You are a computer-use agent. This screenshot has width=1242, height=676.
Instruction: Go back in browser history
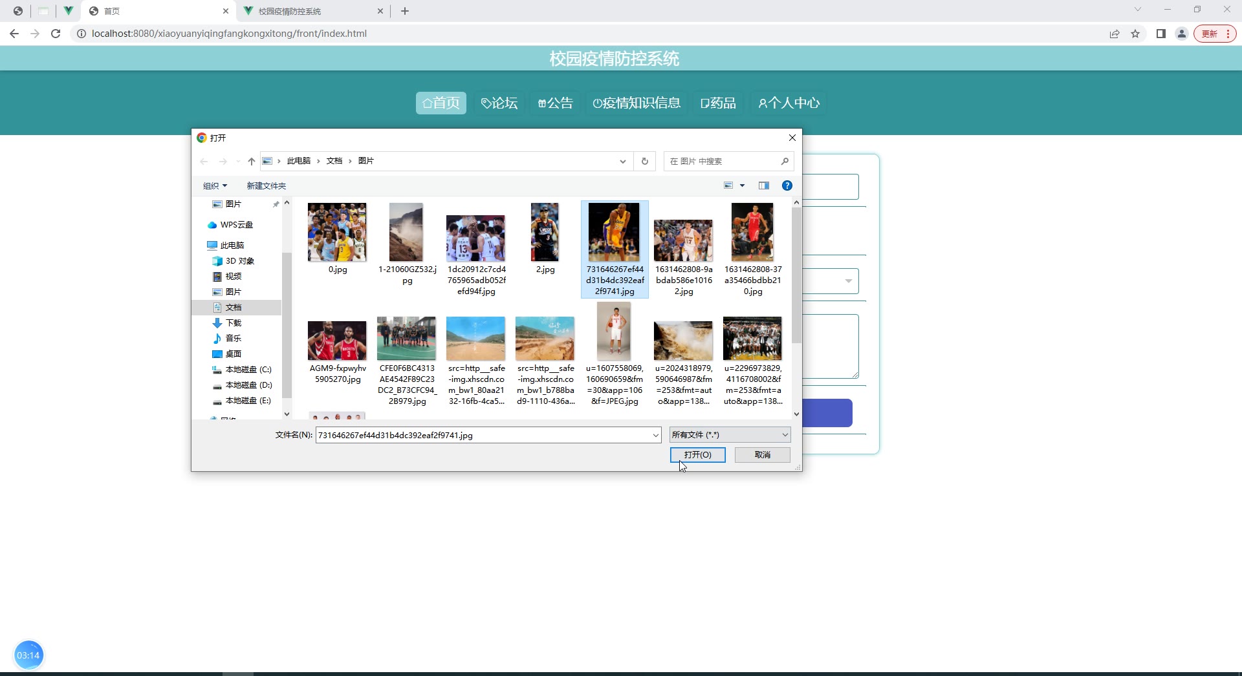pyautogui.click(x=14, y=34)
